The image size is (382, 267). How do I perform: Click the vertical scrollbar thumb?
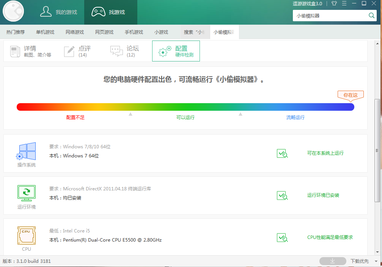(x=377, y=151)
